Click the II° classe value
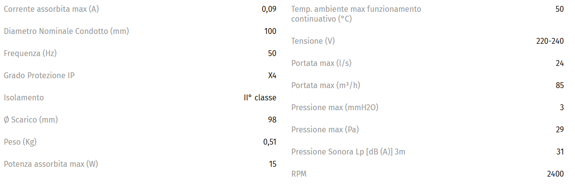Screen dimensions: 575x184 [x=260, y=98]
